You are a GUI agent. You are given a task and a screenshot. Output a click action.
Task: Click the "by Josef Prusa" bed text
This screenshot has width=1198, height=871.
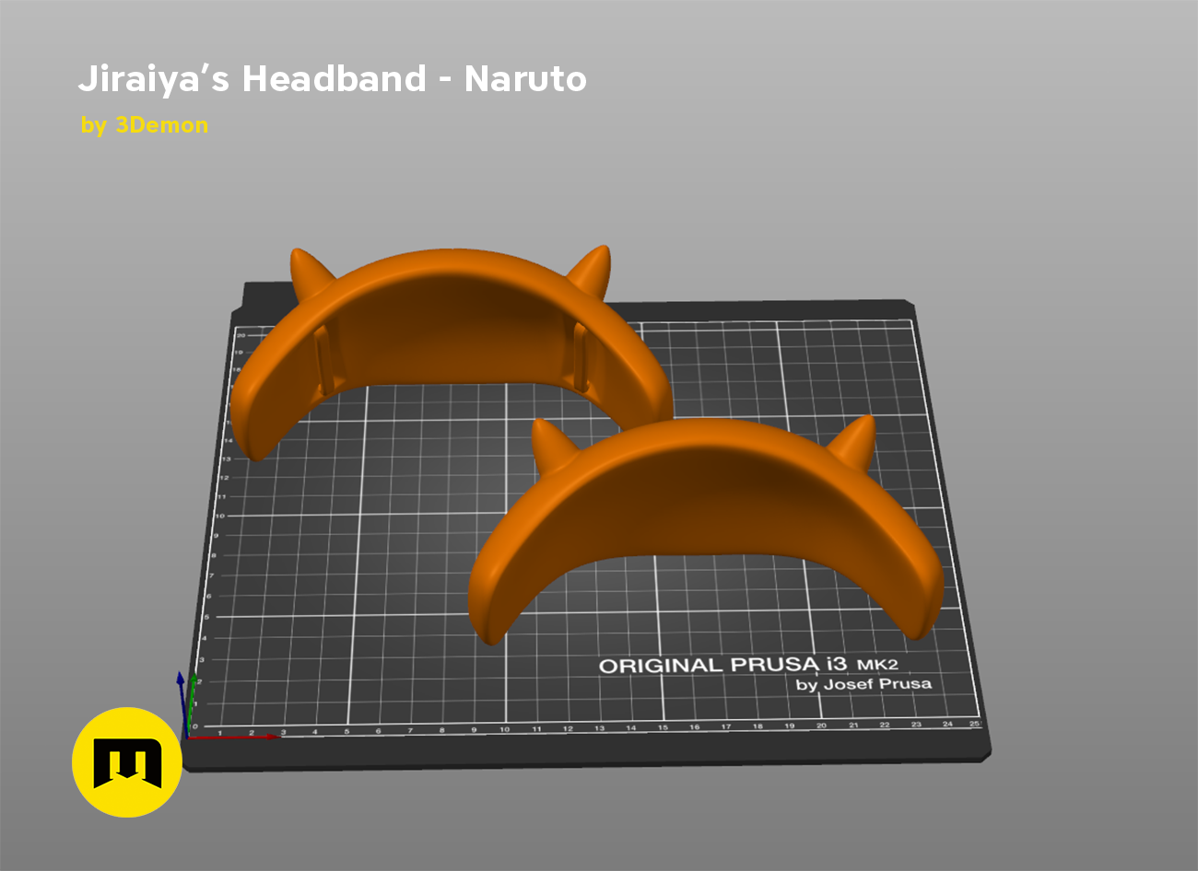pos(863,684)
